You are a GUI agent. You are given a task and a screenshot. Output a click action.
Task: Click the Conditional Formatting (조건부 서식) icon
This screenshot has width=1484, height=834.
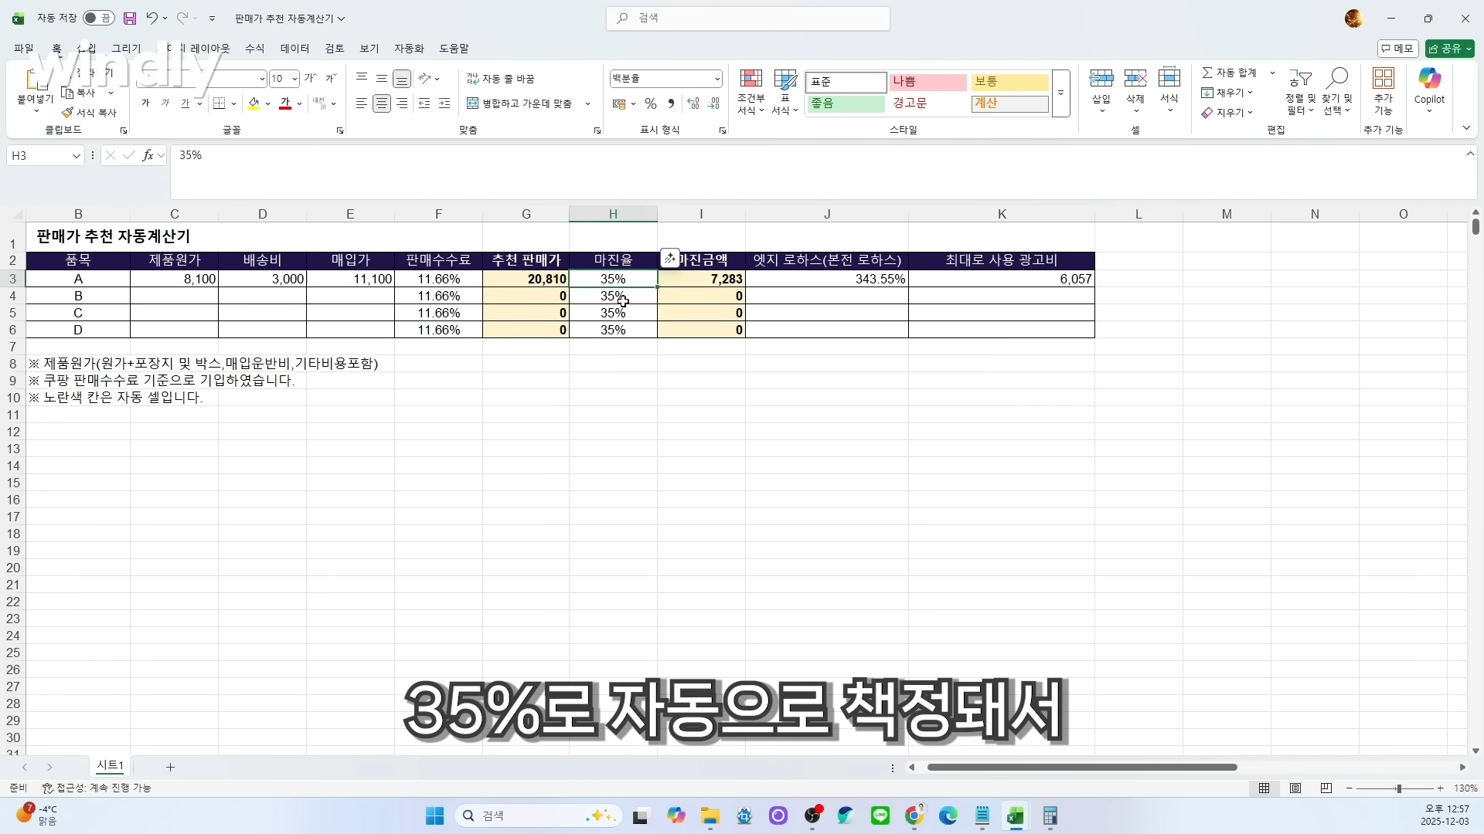pyautogui.click(x=751, y=79)
